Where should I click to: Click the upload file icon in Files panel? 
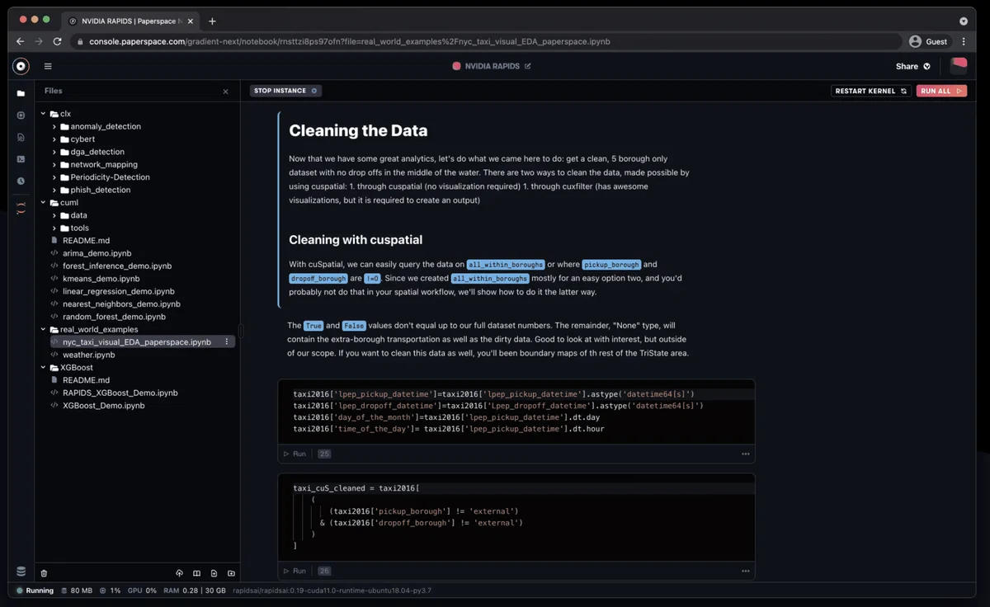[x=179, y=573]
